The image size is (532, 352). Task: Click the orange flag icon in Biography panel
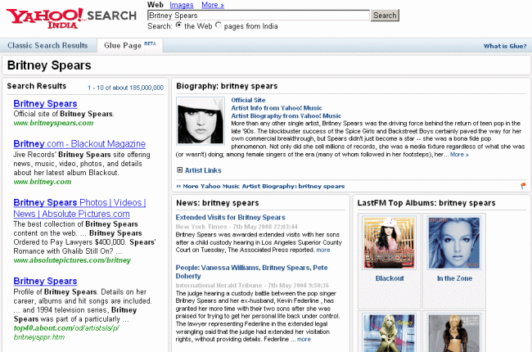(523, 186)
